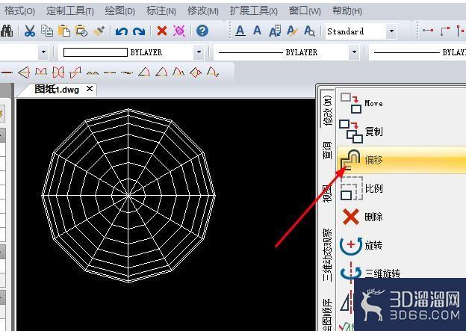Switch to the 图纸1.dwg drawing tab
This screenshot has width=466, height=331.
pos(57,89)
